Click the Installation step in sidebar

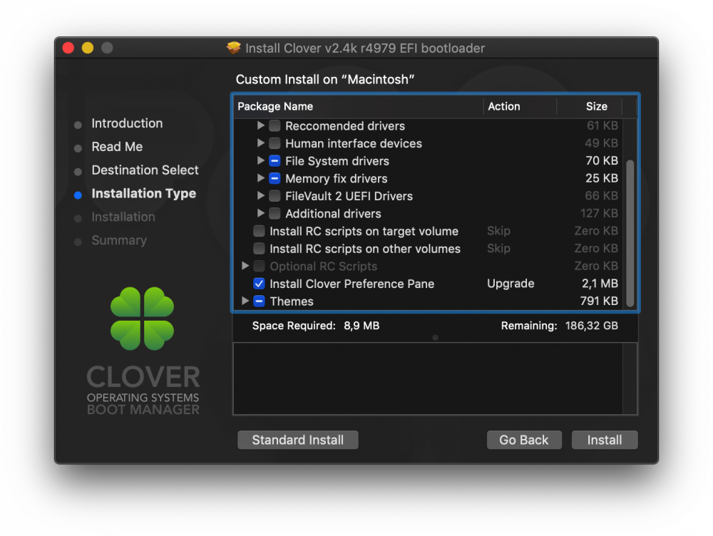click(x=123, y=217)
